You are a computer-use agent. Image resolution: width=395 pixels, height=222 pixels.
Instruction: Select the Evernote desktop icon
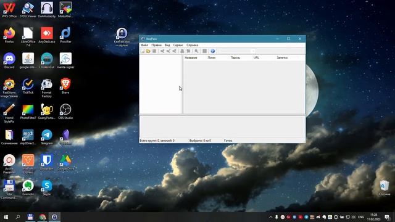point(28,187)
